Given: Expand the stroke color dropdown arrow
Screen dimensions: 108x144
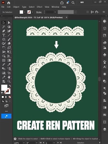Looking at the screenshot, I should (32, 12).
